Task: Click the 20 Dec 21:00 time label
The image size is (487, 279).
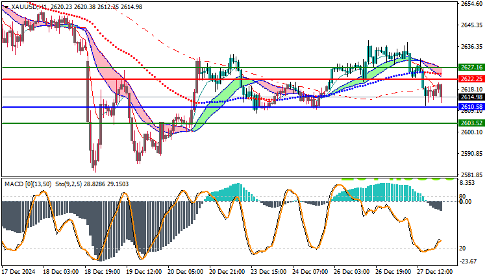Action: coord(227,272)
